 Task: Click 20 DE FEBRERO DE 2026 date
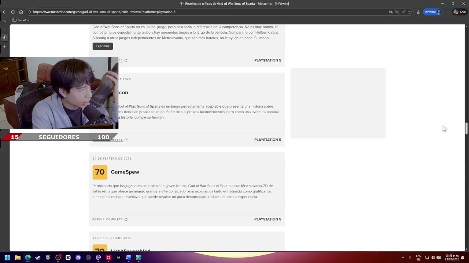point(112,159)
